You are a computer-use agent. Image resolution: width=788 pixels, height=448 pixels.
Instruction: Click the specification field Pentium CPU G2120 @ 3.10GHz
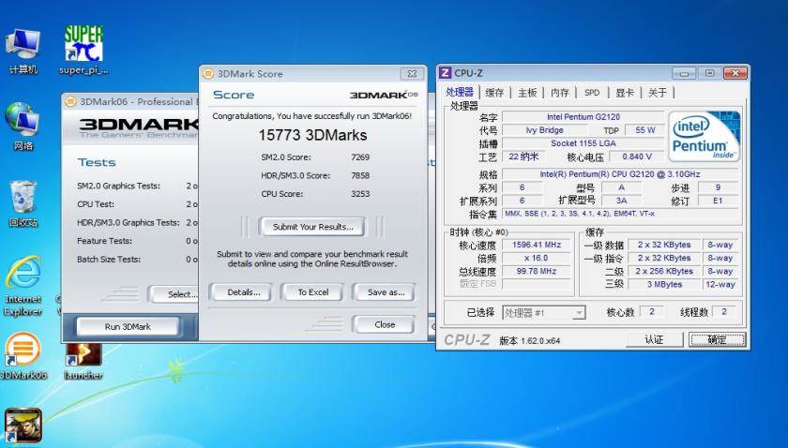(x=620, y=174)
